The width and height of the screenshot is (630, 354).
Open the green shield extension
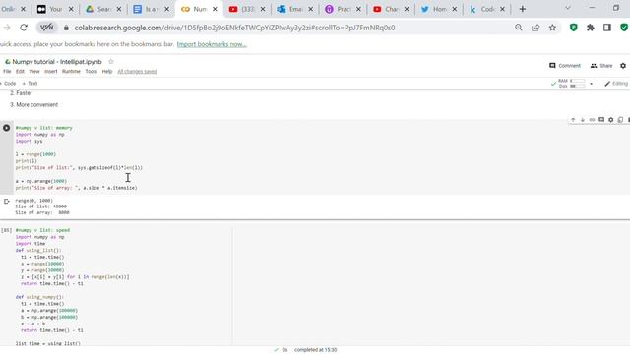coord(573,28)
